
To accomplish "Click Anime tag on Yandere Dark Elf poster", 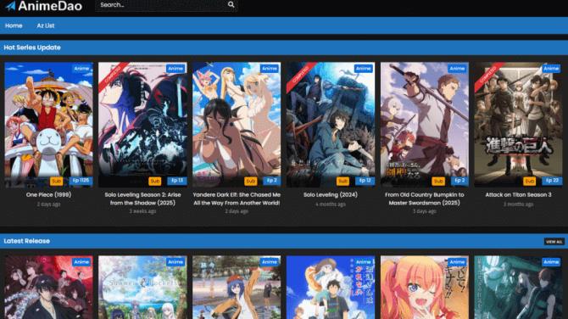I will pos(270,69).
